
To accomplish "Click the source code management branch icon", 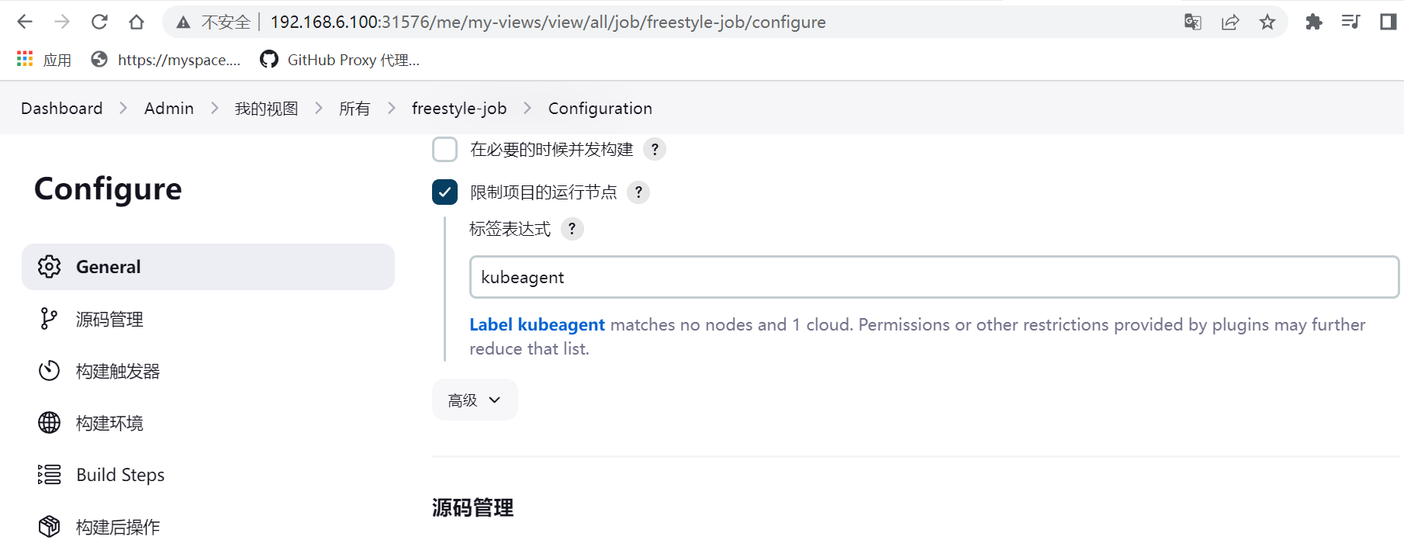I will [x=49, y=319].
